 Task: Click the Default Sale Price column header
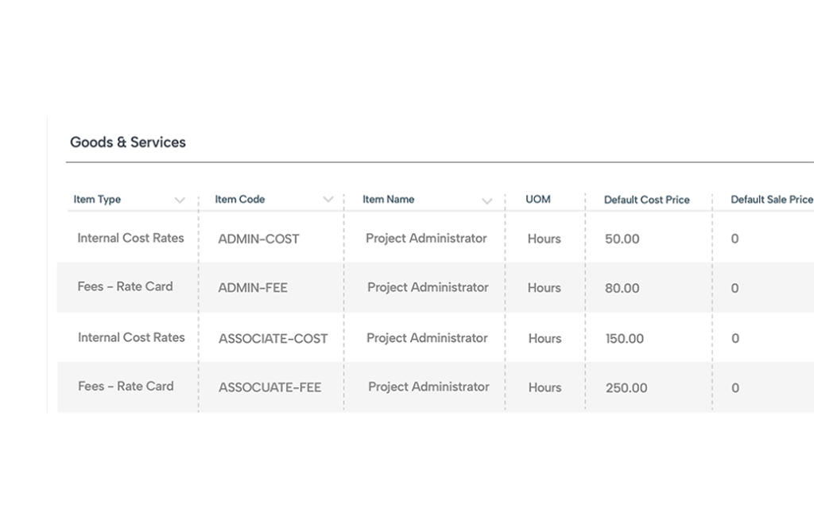(x=771, y=200)
